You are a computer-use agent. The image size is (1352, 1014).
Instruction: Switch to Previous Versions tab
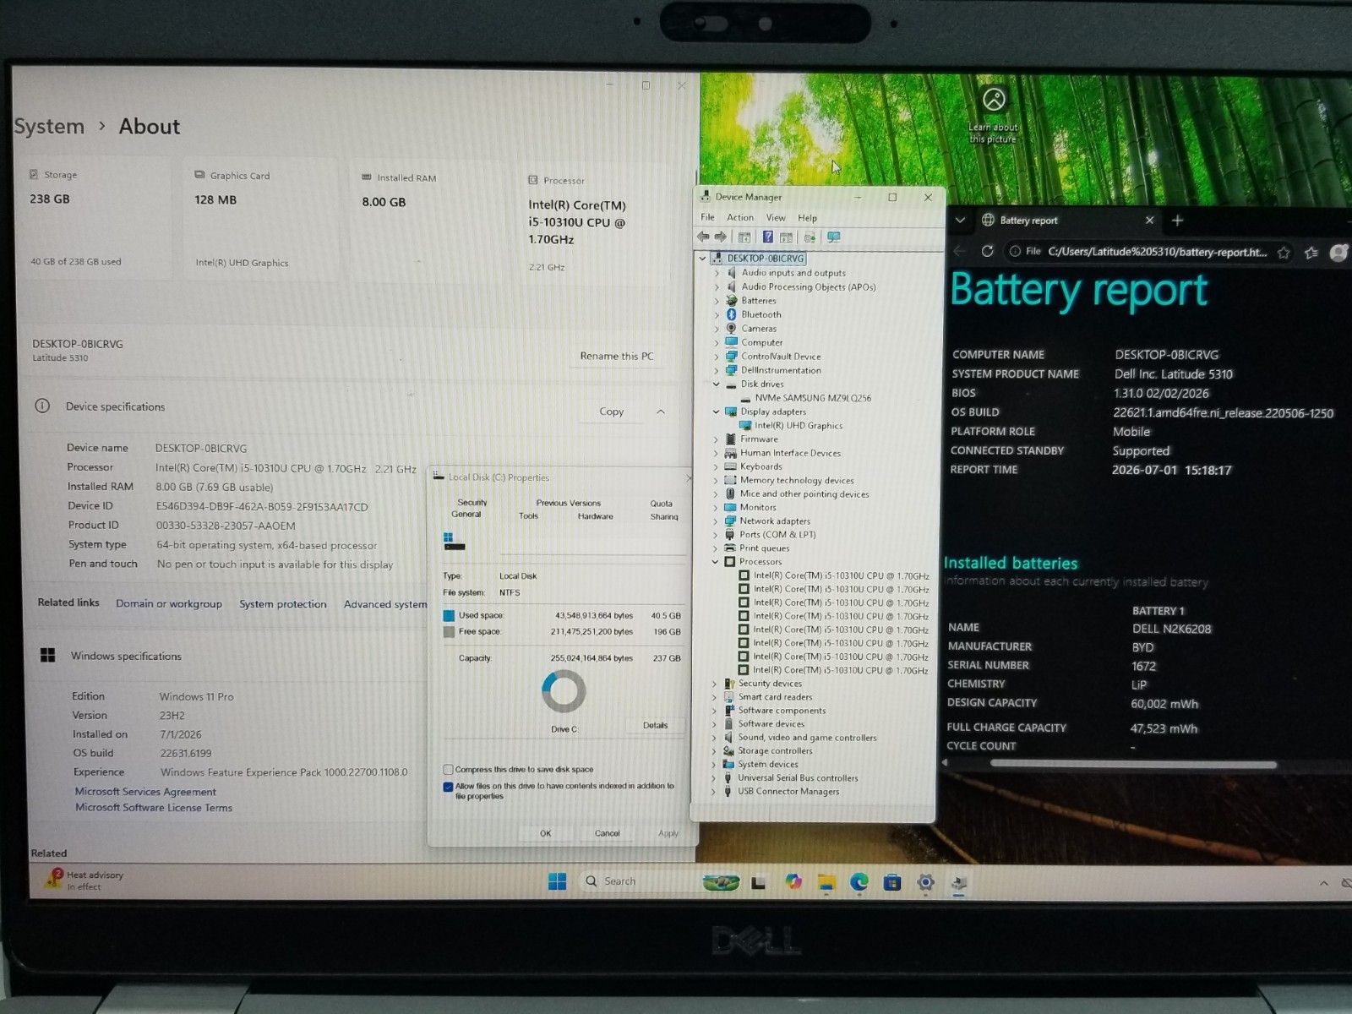568,503
